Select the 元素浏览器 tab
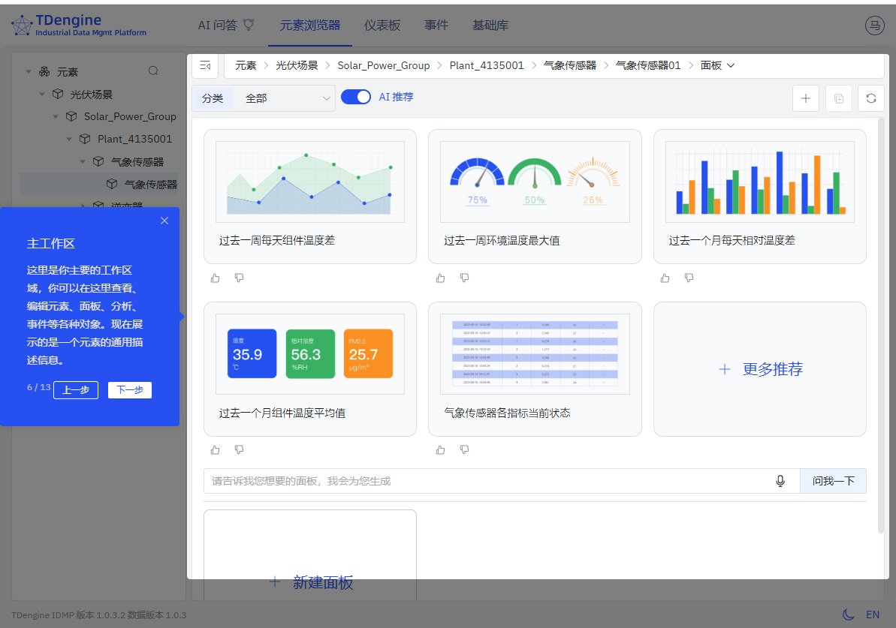 click(x=309, y=25)
